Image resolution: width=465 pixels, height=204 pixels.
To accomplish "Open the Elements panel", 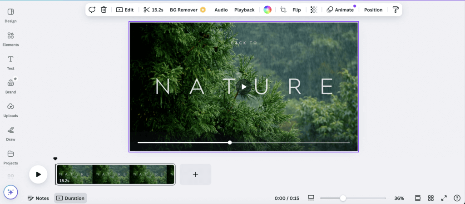I will 11,39.
